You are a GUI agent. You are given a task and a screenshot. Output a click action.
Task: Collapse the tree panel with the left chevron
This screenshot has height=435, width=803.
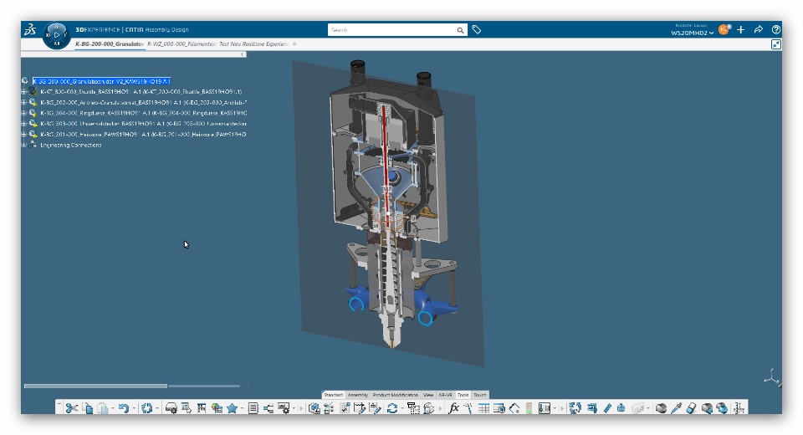243,54
